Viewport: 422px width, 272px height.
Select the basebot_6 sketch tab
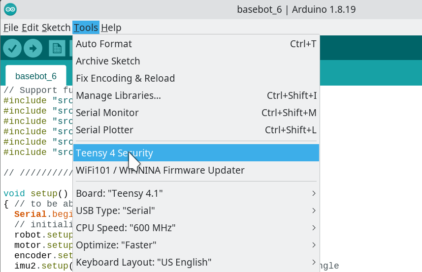(x=36, y=76)
